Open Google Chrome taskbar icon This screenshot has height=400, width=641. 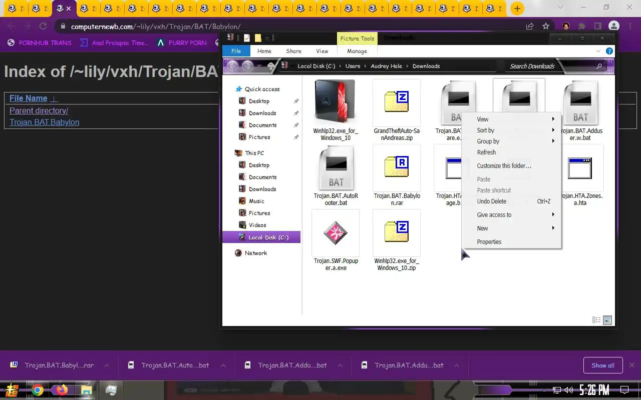coord(38,390)
